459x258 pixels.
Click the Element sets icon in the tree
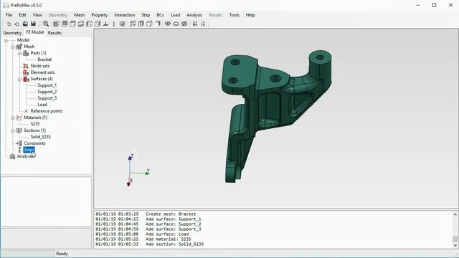26,72
